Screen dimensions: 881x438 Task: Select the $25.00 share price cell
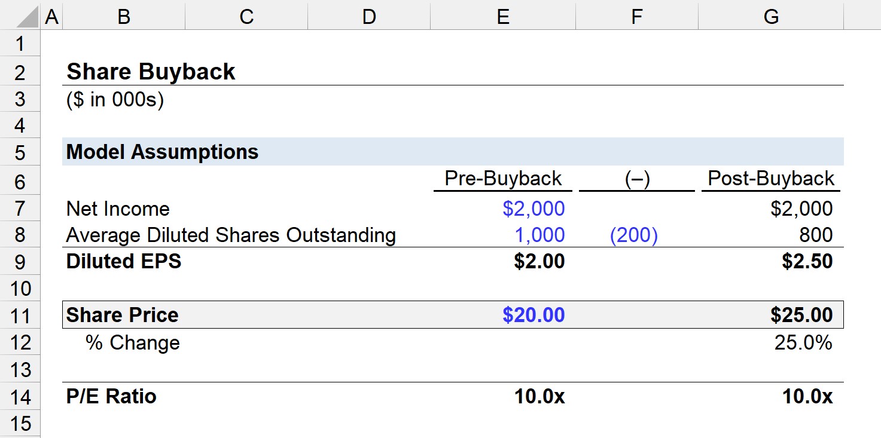pos(801,315)
